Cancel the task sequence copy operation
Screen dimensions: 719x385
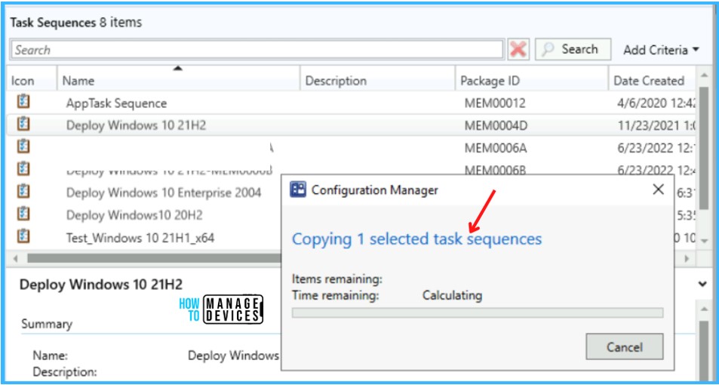(625, 347)
